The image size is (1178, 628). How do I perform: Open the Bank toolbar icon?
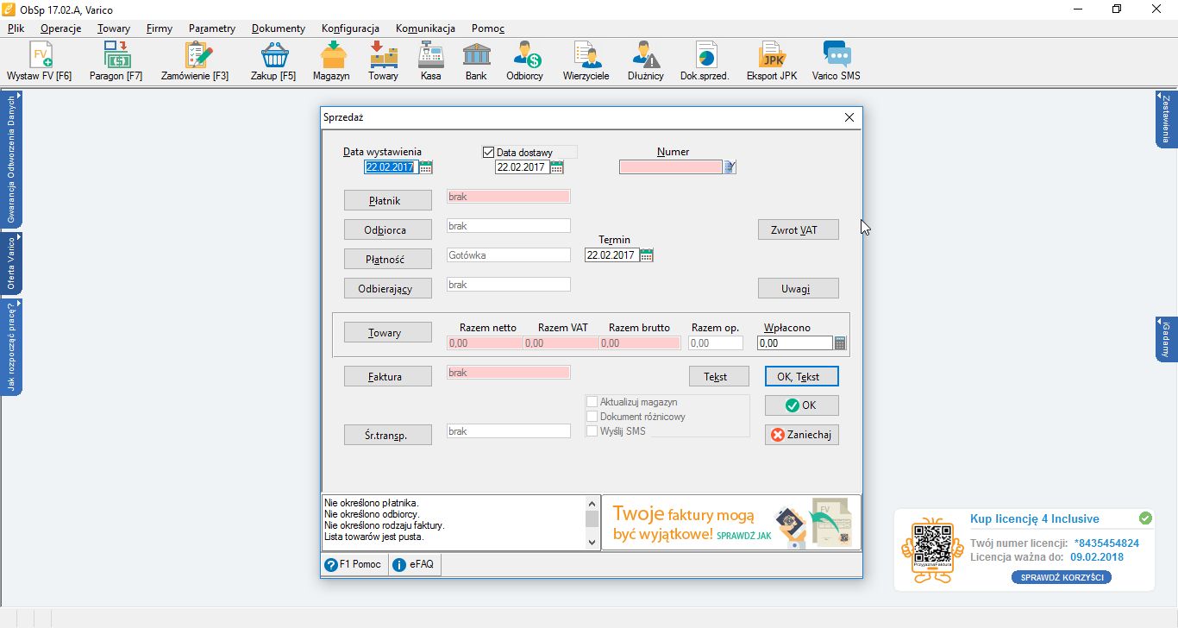point(476,61)
